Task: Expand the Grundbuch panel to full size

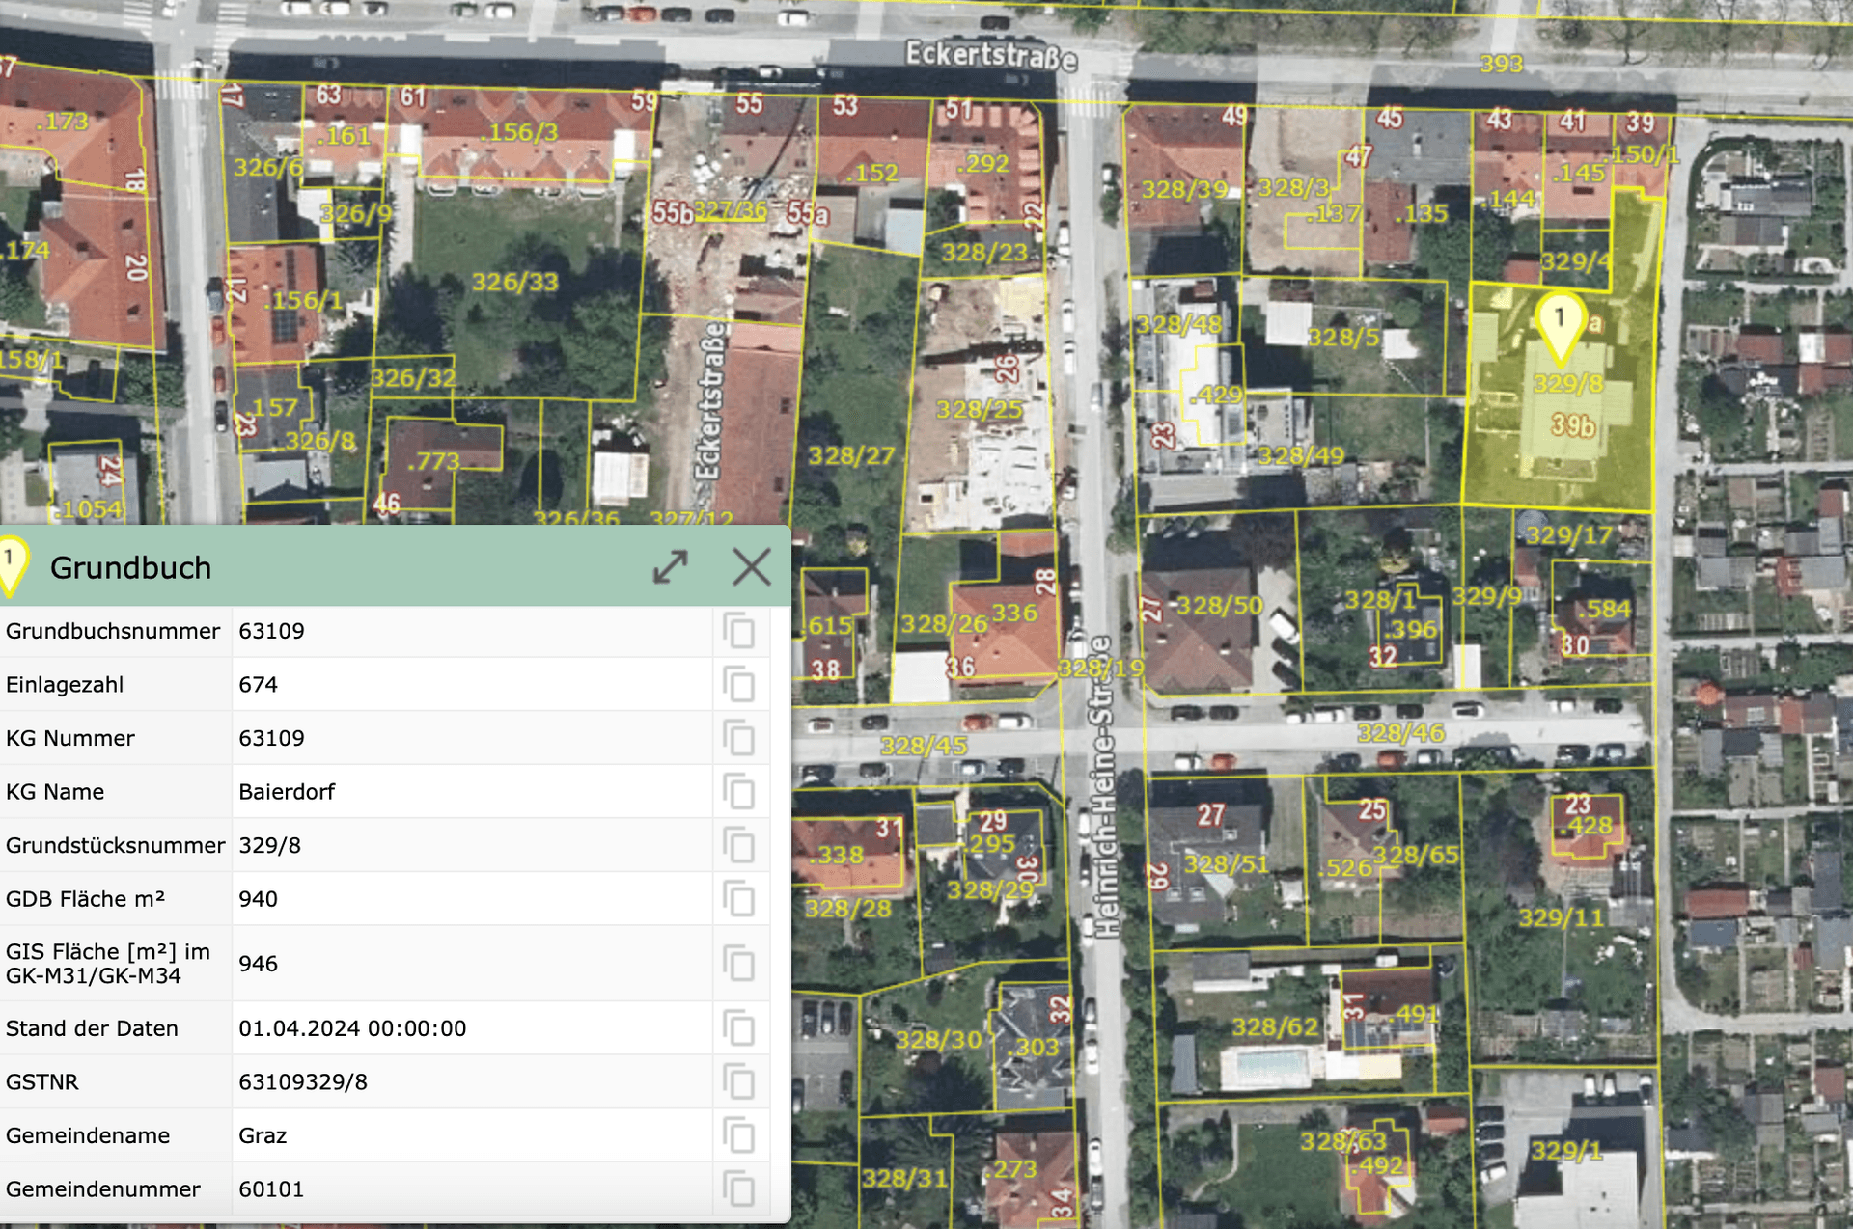Action: click(x=671, y=567)
